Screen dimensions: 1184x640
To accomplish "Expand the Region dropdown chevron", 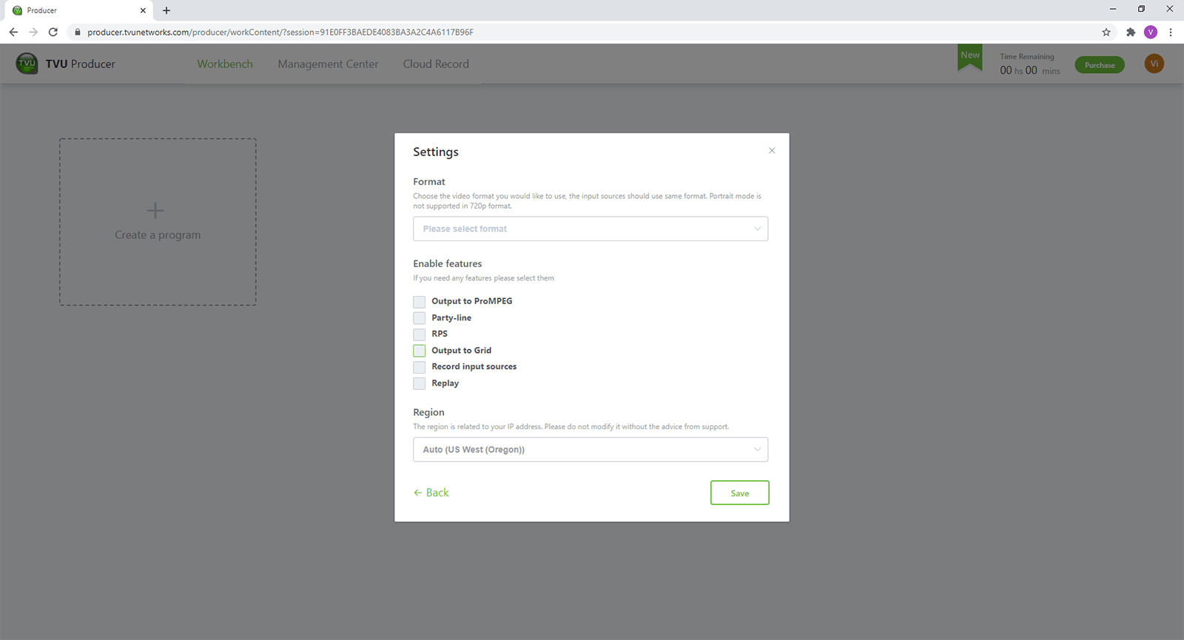I will tap(757, 450).
